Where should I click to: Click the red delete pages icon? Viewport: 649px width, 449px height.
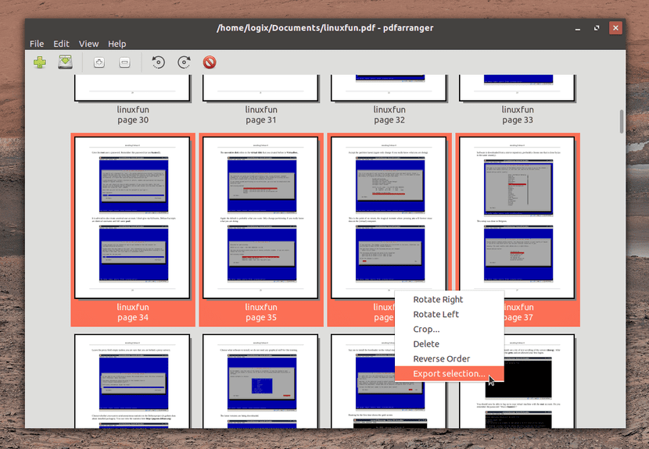click(210, 62)
